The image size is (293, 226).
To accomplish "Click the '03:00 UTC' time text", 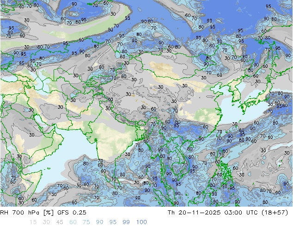I will point(241,212).
